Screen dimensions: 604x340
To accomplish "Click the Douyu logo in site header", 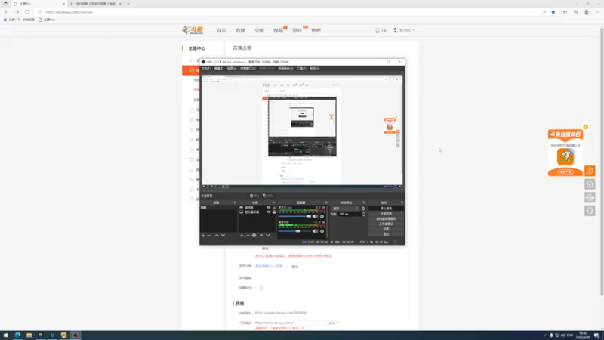I will (193, 30).
